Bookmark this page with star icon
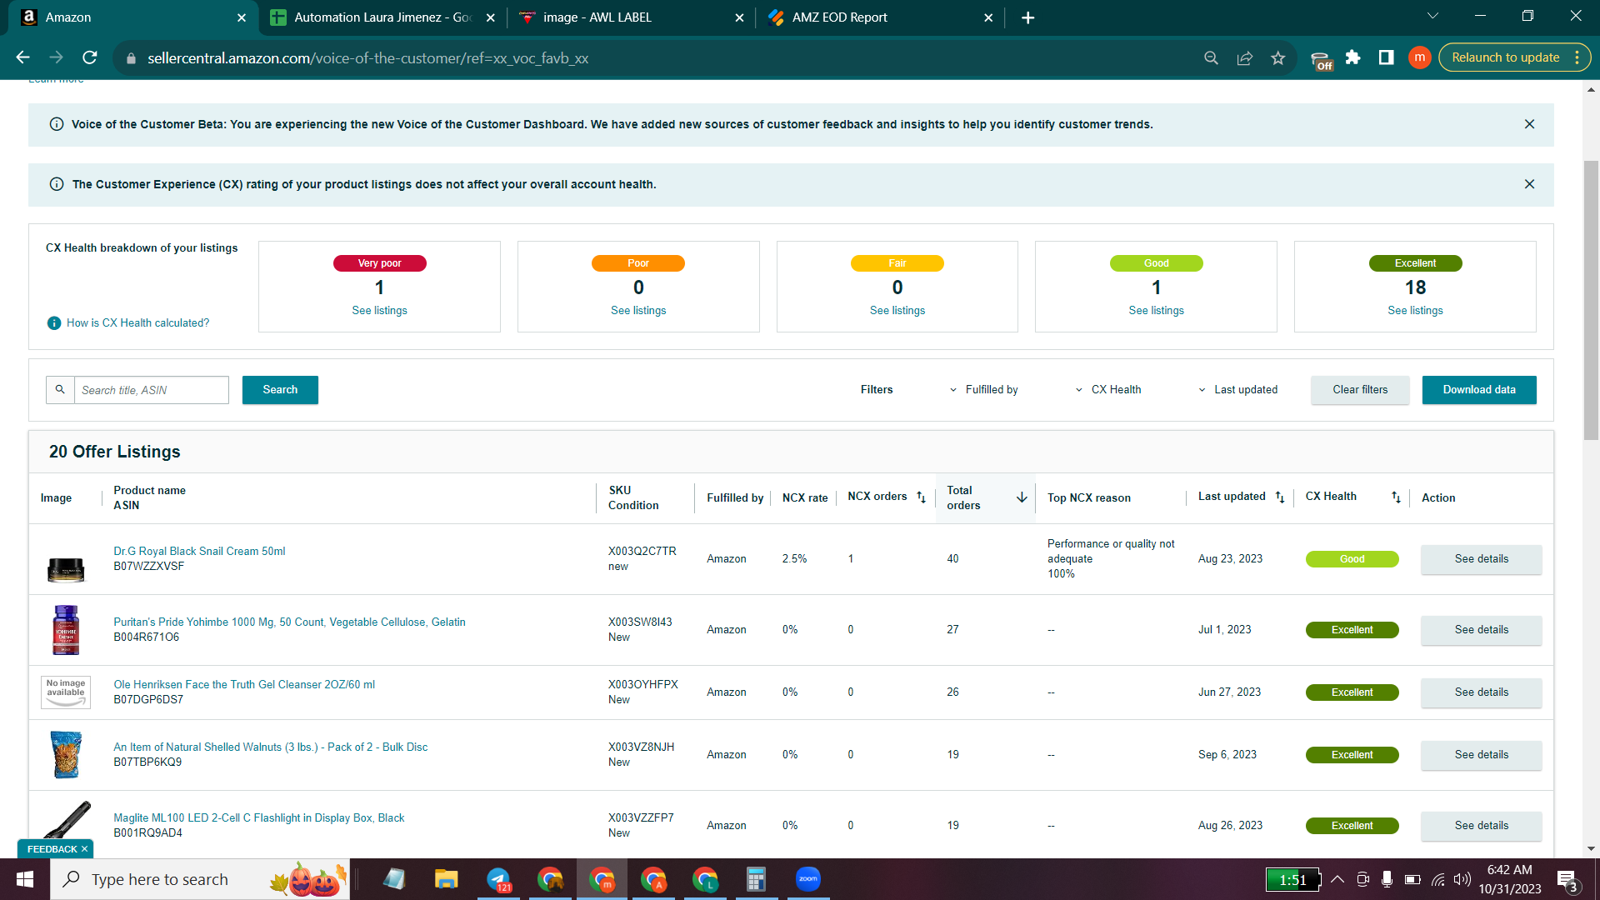Screen dimensions: 1600x900 tap(1277, 57)
